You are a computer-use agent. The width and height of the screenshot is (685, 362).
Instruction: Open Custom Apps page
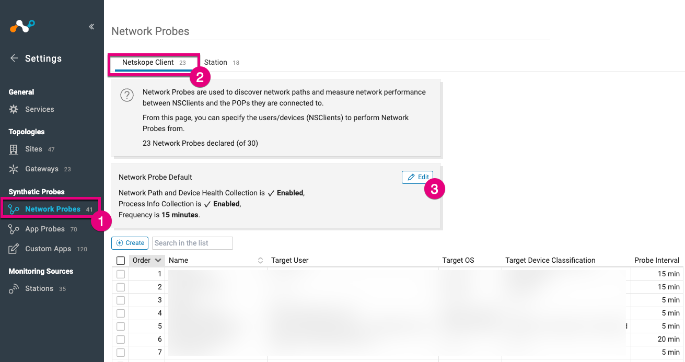pos(48,249)
